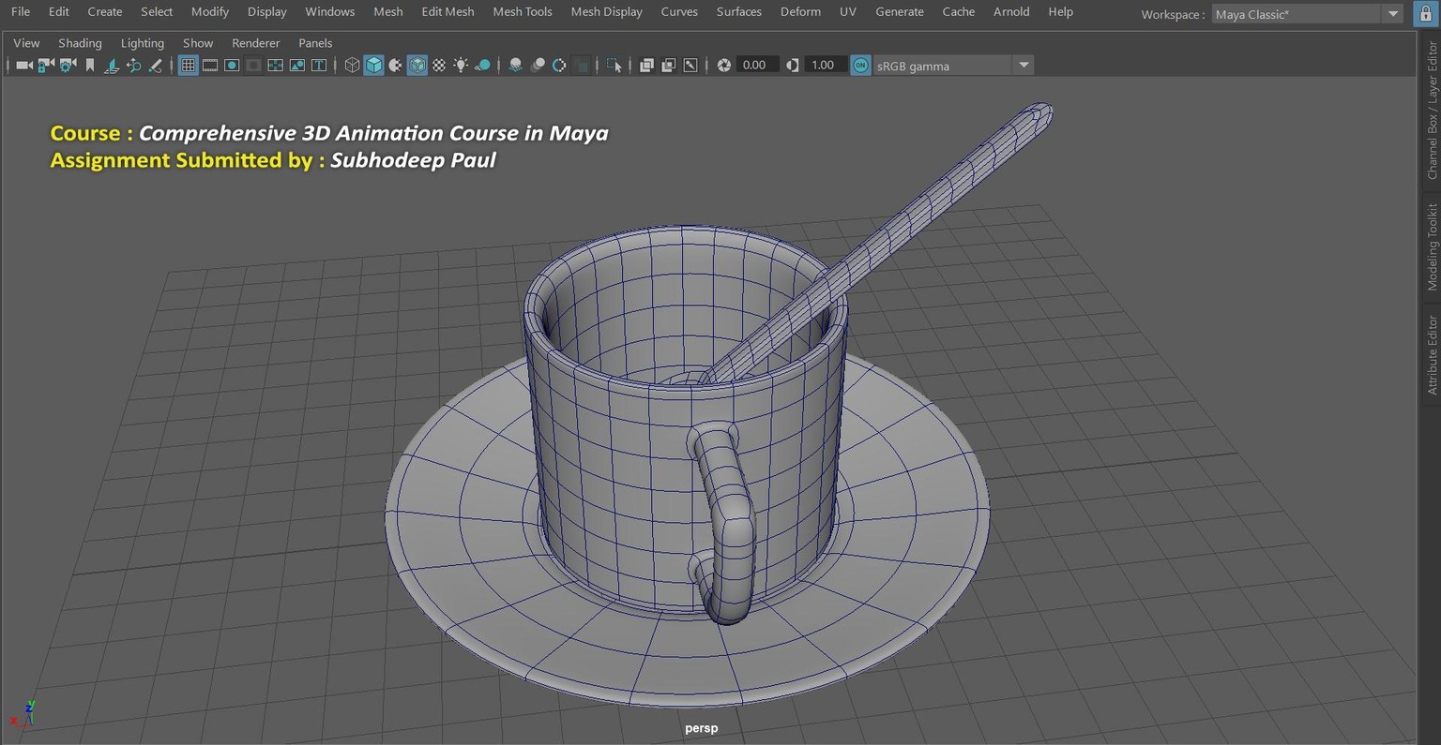Click the Lock Camera icon

(46, 66)
